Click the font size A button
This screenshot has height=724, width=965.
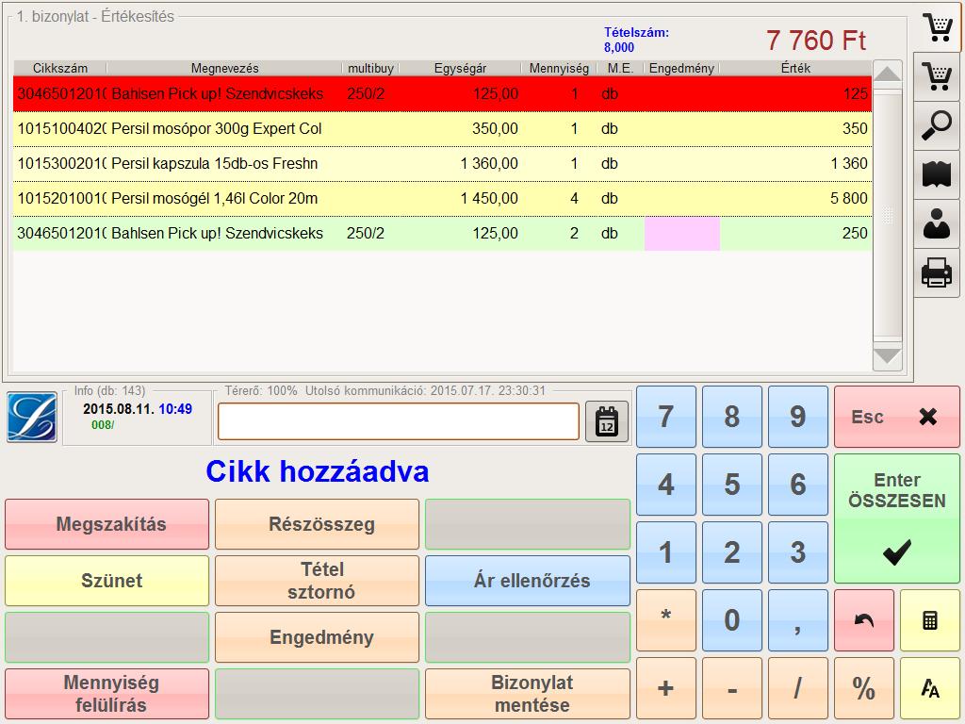click(930, 688)
